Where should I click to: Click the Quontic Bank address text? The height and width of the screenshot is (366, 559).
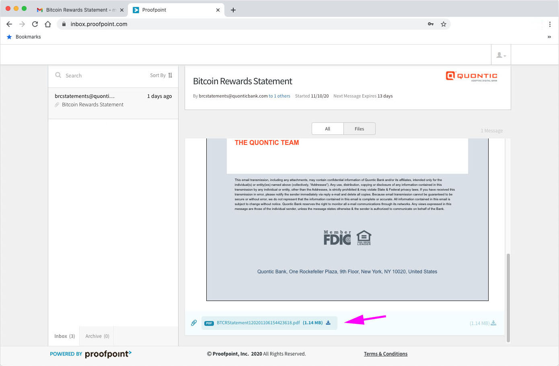point(347,272)
